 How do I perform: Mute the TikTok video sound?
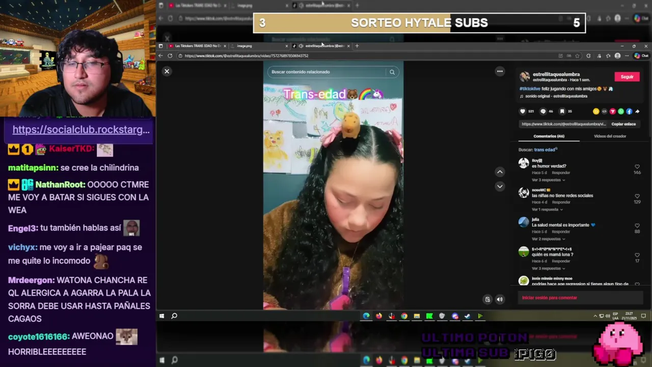click(x=500, y=299)
